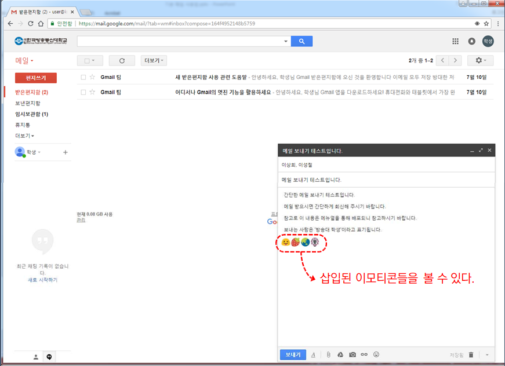Open the 어디서나 Gmail의 멋진 기능을 활용하세요 message

[223, 92]
